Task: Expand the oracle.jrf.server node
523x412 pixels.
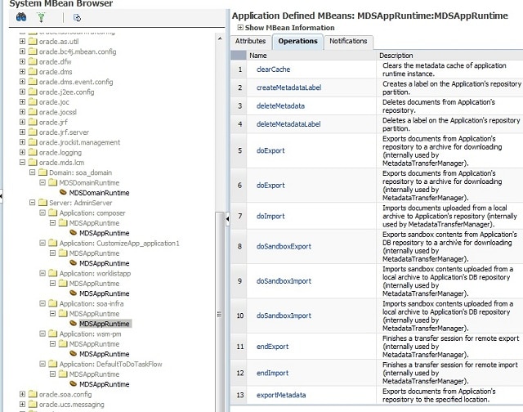Action: [x=22, y=132]
